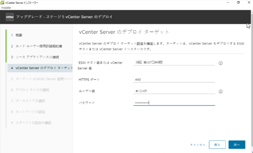Select step 2 エンド ユーザー使用許諾契約書
Image resolution: width=253 pixels, height=153 pixels.
tap(37, 46)
